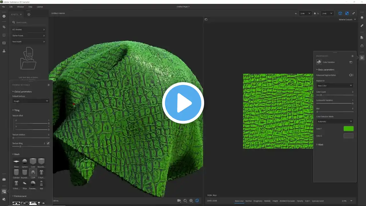Expand the Mask section
The image size is (366, 206).
pyautogui.click(x=320, y=144)
